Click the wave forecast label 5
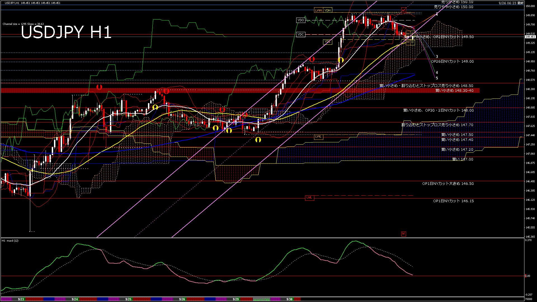Image resolution: width=537 pixels, height=302 pixels. click(437, 78)
